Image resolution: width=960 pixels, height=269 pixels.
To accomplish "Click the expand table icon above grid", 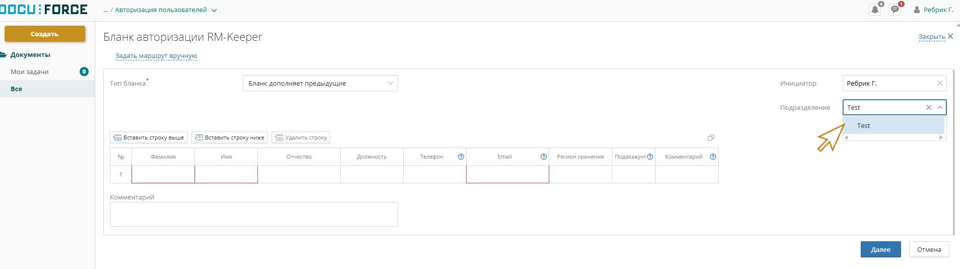I will tap(711, 138).
